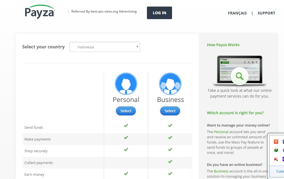
Task: Click the "Business" column heading text
Action: [x=170, y=100]
